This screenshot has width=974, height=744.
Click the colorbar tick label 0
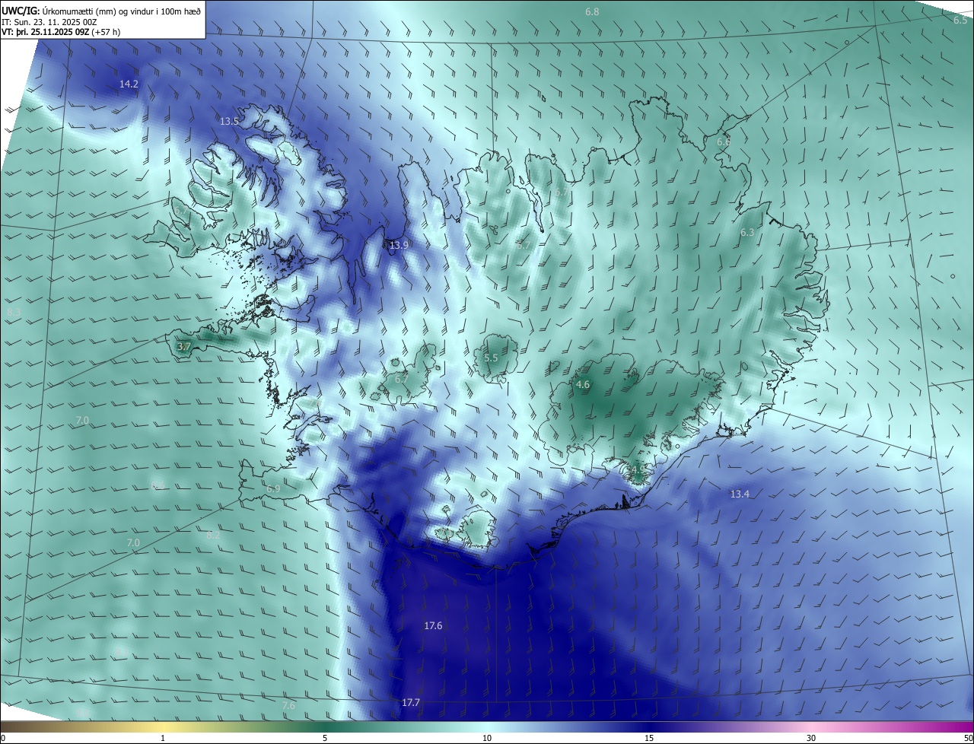[3, 738]
